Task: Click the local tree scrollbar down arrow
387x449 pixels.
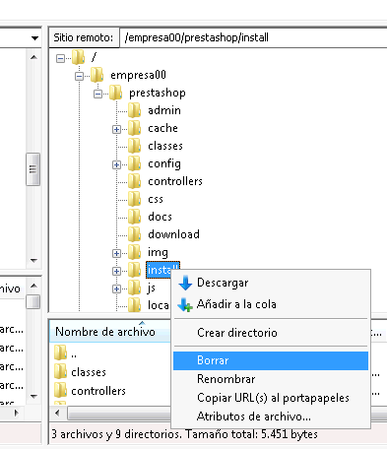Action: click(x=33, y=261)
